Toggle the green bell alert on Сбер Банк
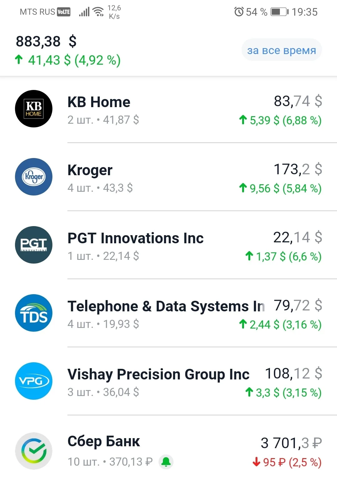337x480 pixels. (166, 462)
